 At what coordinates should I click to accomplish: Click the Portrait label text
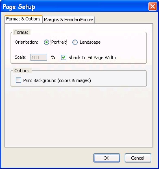point(59,42)
